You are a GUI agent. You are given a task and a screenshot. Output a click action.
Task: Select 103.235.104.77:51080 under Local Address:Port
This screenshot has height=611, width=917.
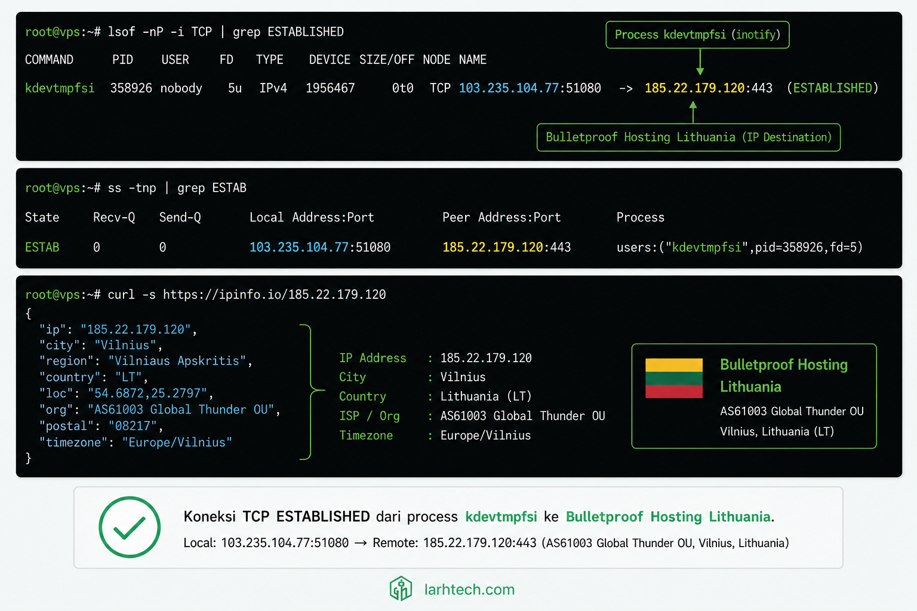320,247
